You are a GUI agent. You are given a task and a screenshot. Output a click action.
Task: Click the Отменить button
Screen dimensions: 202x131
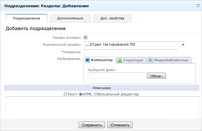point(120,125)
